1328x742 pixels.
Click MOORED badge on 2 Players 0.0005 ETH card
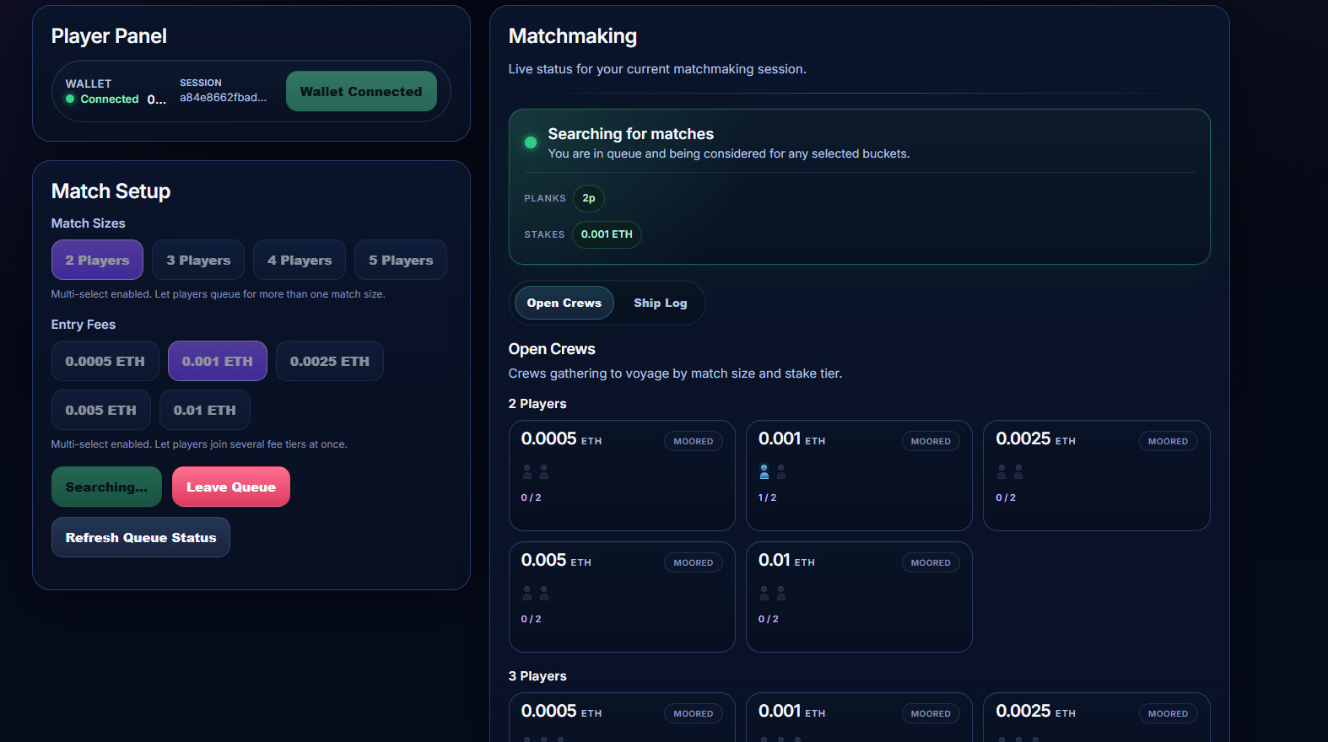[694, 441]
